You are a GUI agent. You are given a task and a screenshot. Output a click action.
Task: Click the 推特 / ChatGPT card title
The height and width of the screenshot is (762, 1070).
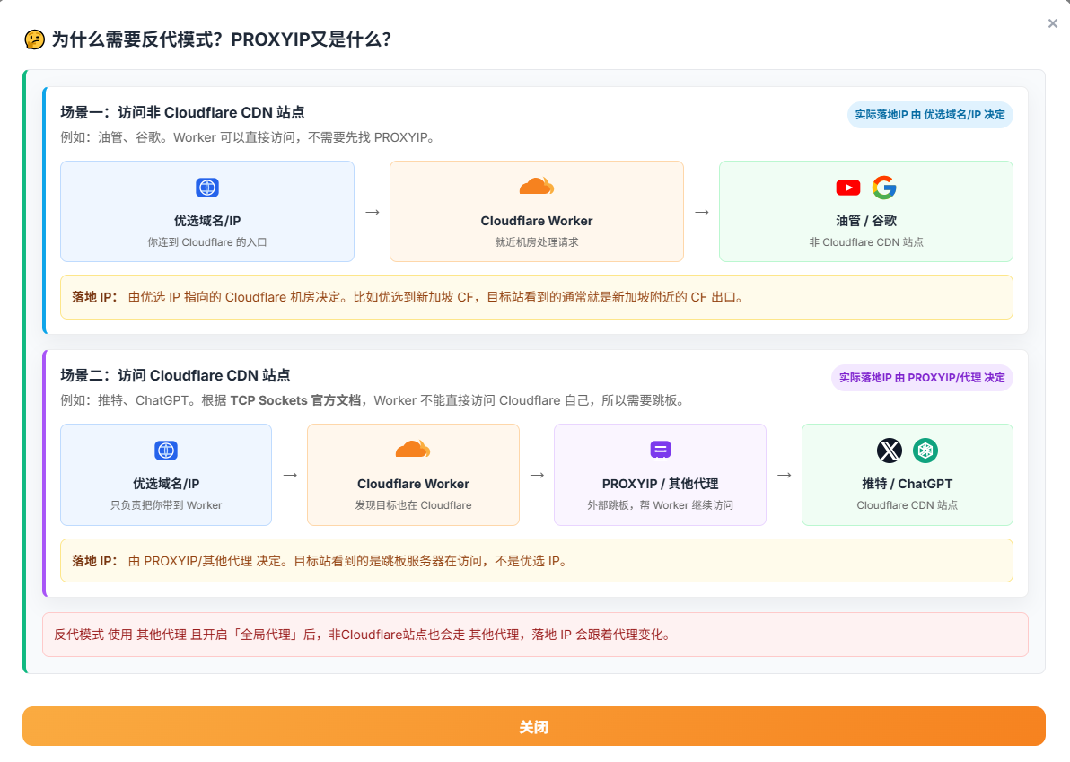tap(907, 484)
